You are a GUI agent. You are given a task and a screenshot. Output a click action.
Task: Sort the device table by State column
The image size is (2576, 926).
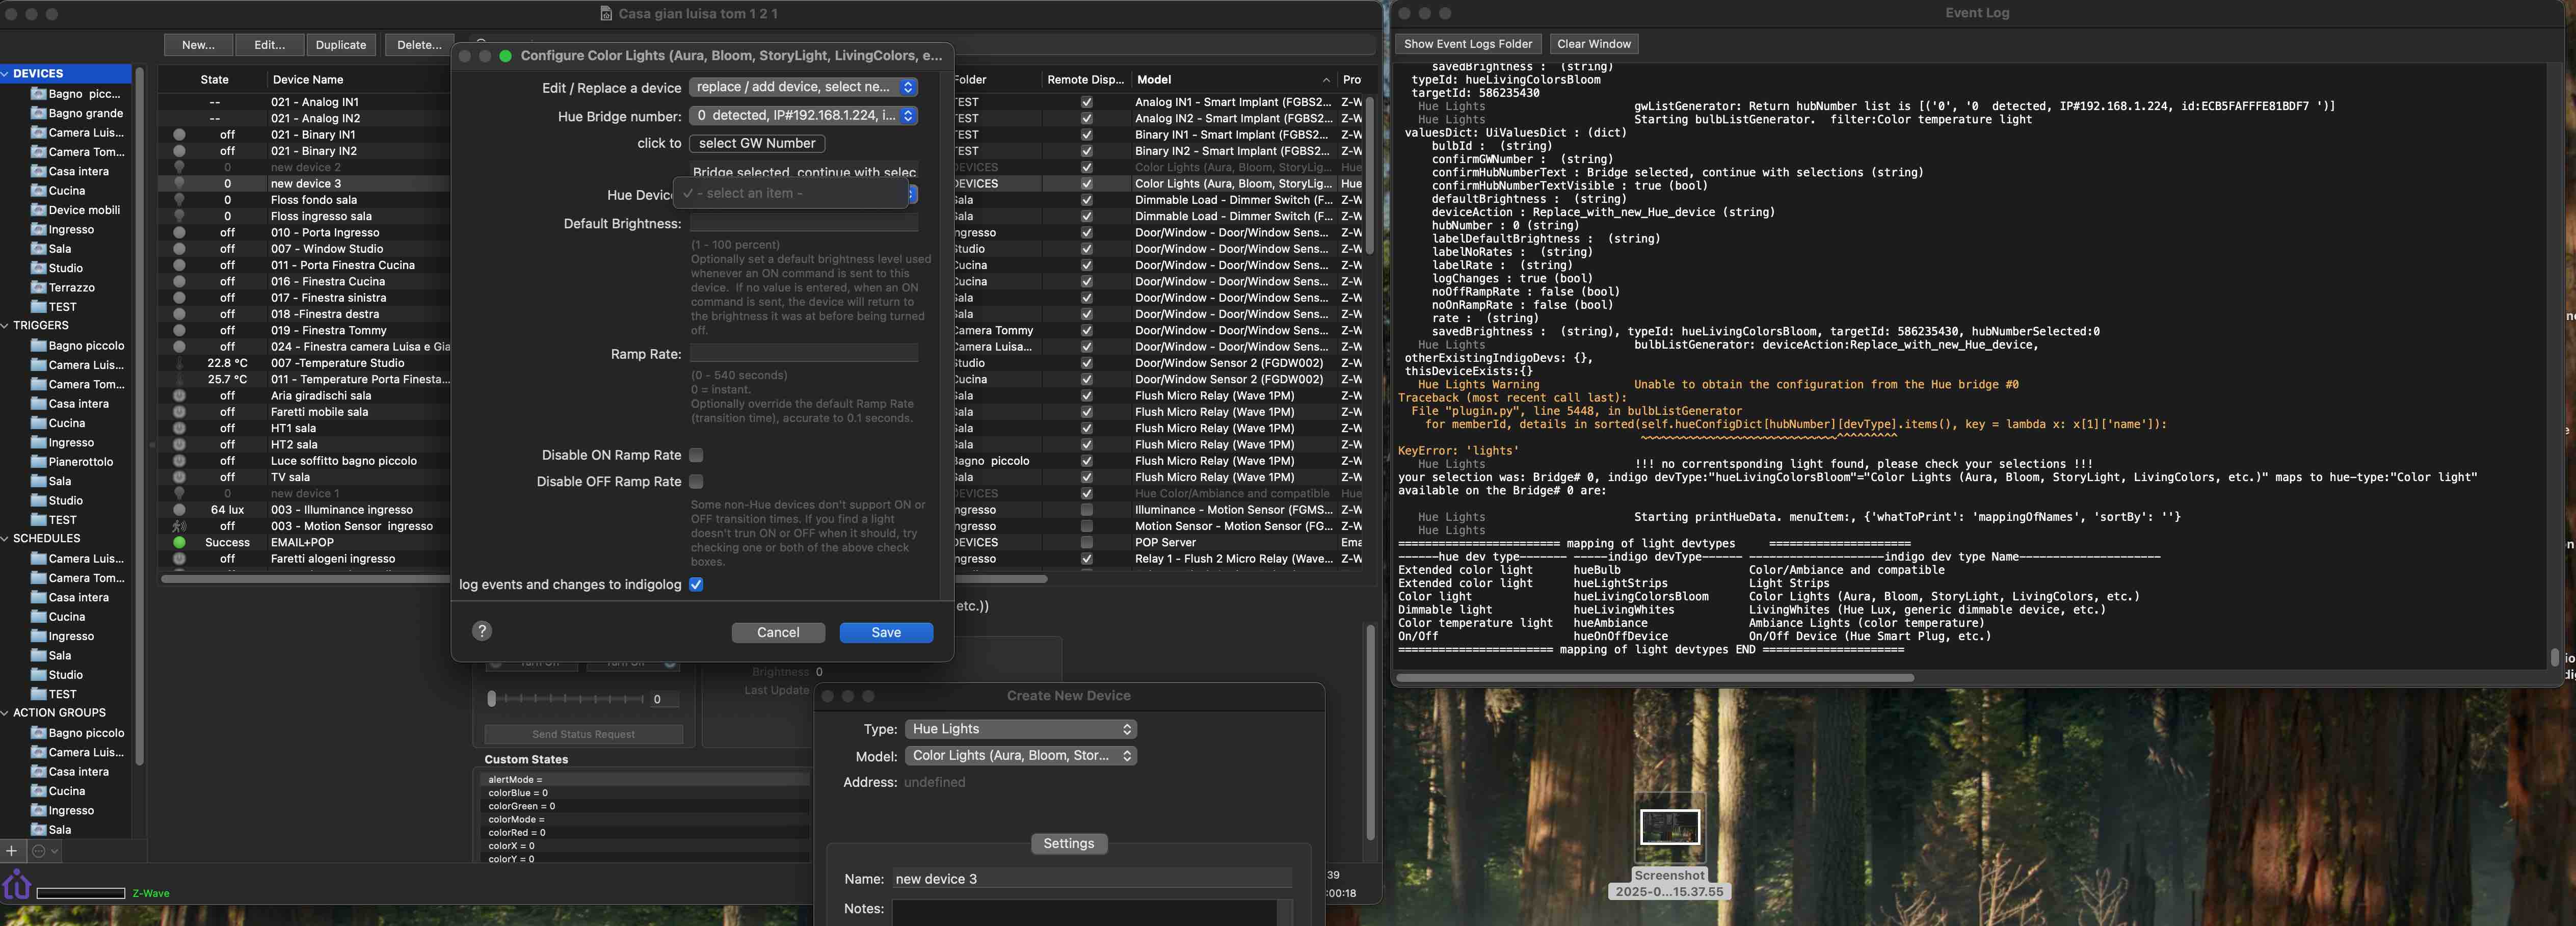tap(214, 80)
